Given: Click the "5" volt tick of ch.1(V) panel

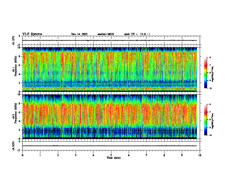Looking at the screenshot, I should (19, 36).
